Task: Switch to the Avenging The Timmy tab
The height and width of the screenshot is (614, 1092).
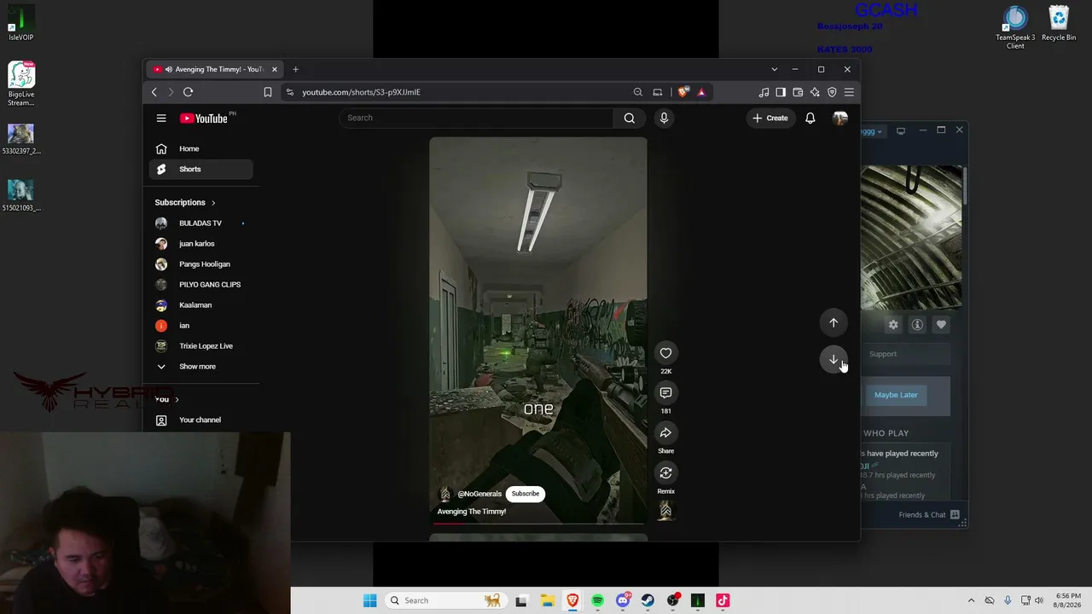Action: (215, 69)
